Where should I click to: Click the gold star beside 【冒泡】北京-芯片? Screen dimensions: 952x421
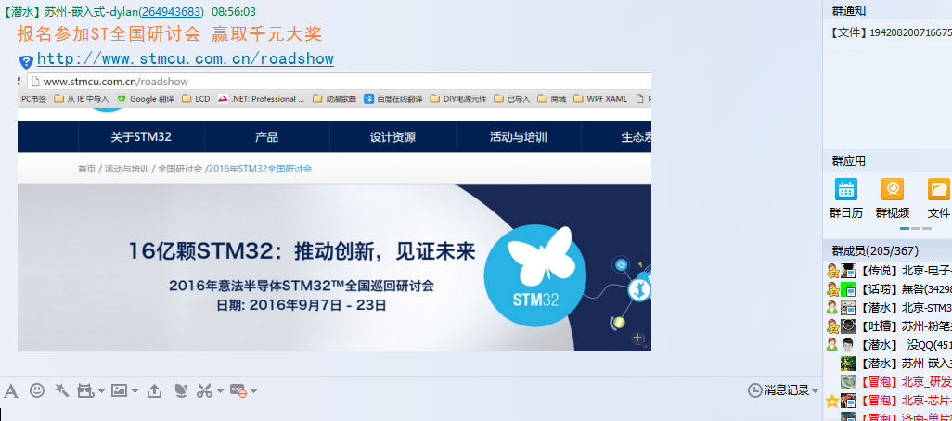click(x=832, y=401)
